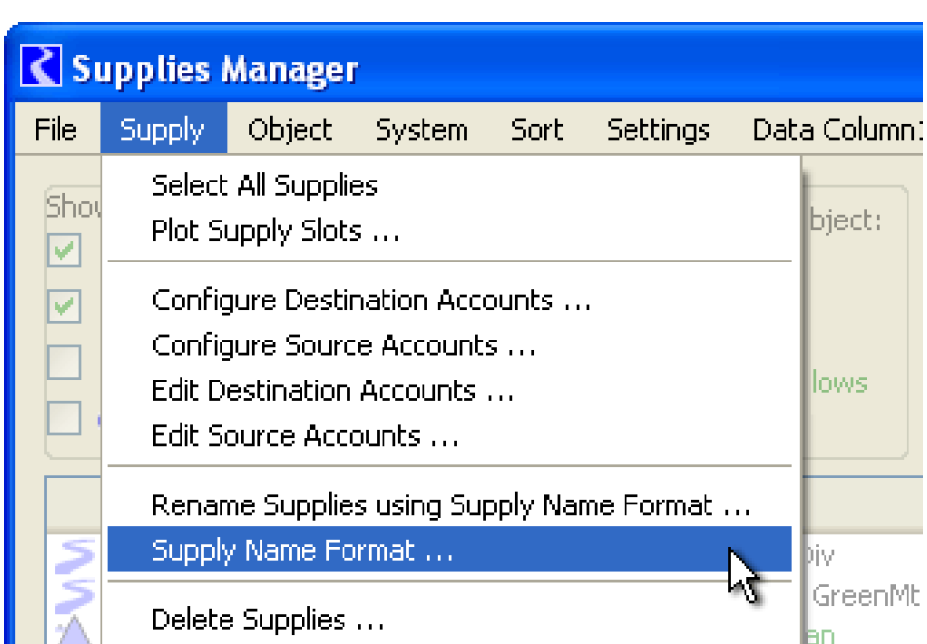
Task: Open the File menu
Action: click(x=56, y=130)
